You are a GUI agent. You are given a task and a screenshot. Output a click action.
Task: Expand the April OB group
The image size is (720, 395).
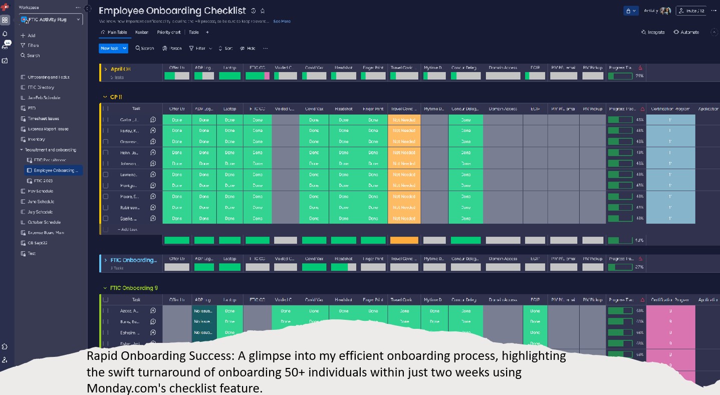[106, 69]
